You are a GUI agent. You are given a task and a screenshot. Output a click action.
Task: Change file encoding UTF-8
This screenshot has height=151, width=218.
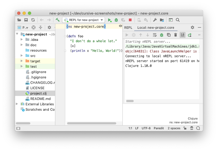click(x=146, y=128)
